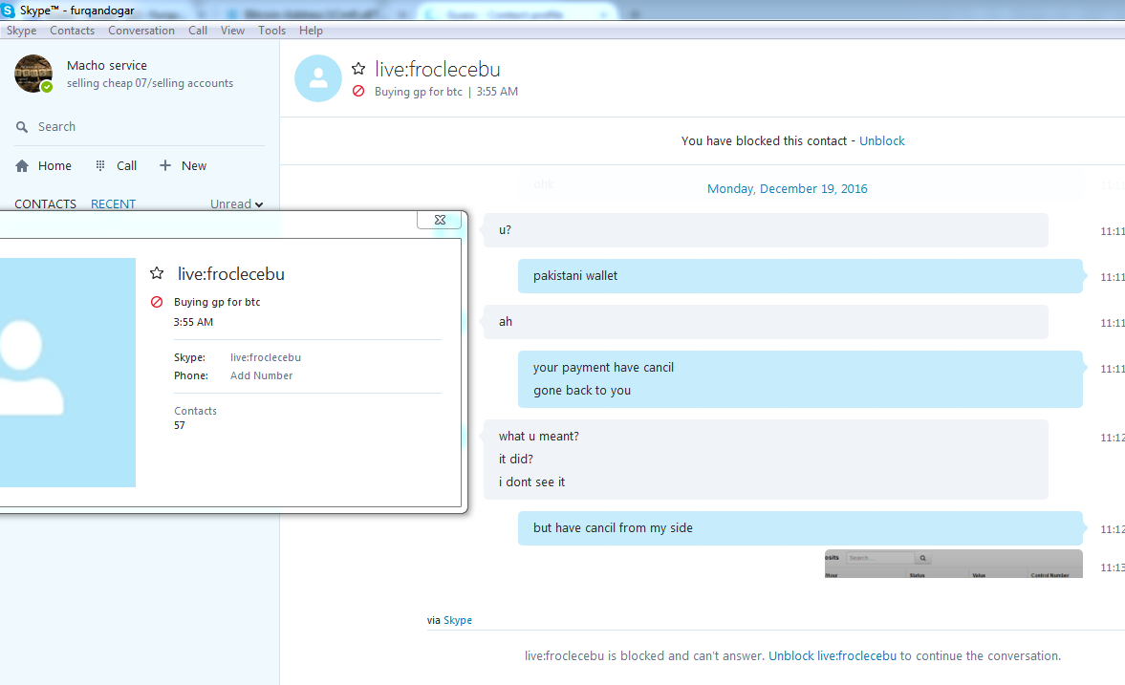The image size is (1125, 685).
Task: Click blocked icon in profile popup
Action: tap(157, 302)
